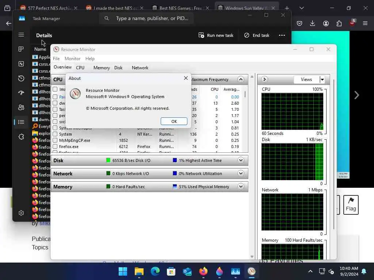374x280 pixels.
Task: Open Task Manager settings gear
Action: (21, 213)
